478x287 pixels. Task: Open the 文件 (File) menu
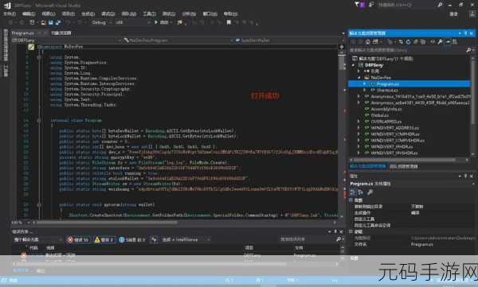click(x=10, y=14)
